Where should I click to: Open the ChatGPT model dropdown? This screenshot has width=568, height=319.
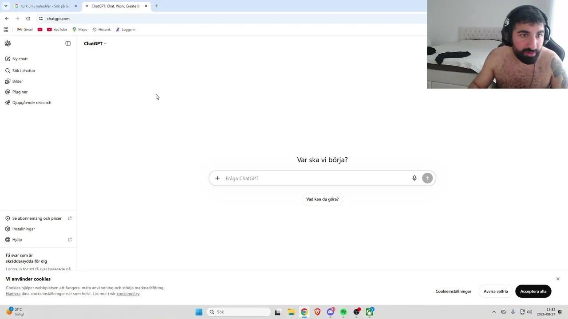95,43
